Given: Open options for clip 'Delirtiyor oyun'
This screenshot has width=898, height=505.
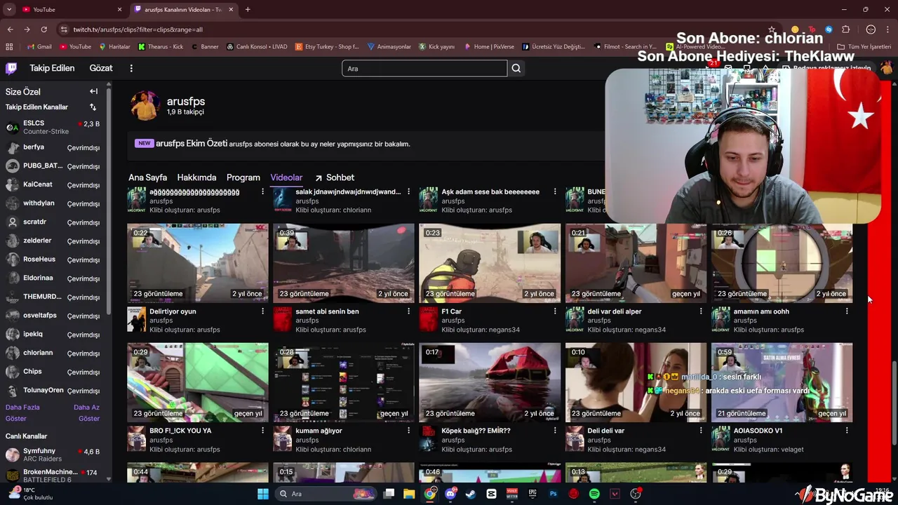Looking at the screenshot, I should pos(263,311).
